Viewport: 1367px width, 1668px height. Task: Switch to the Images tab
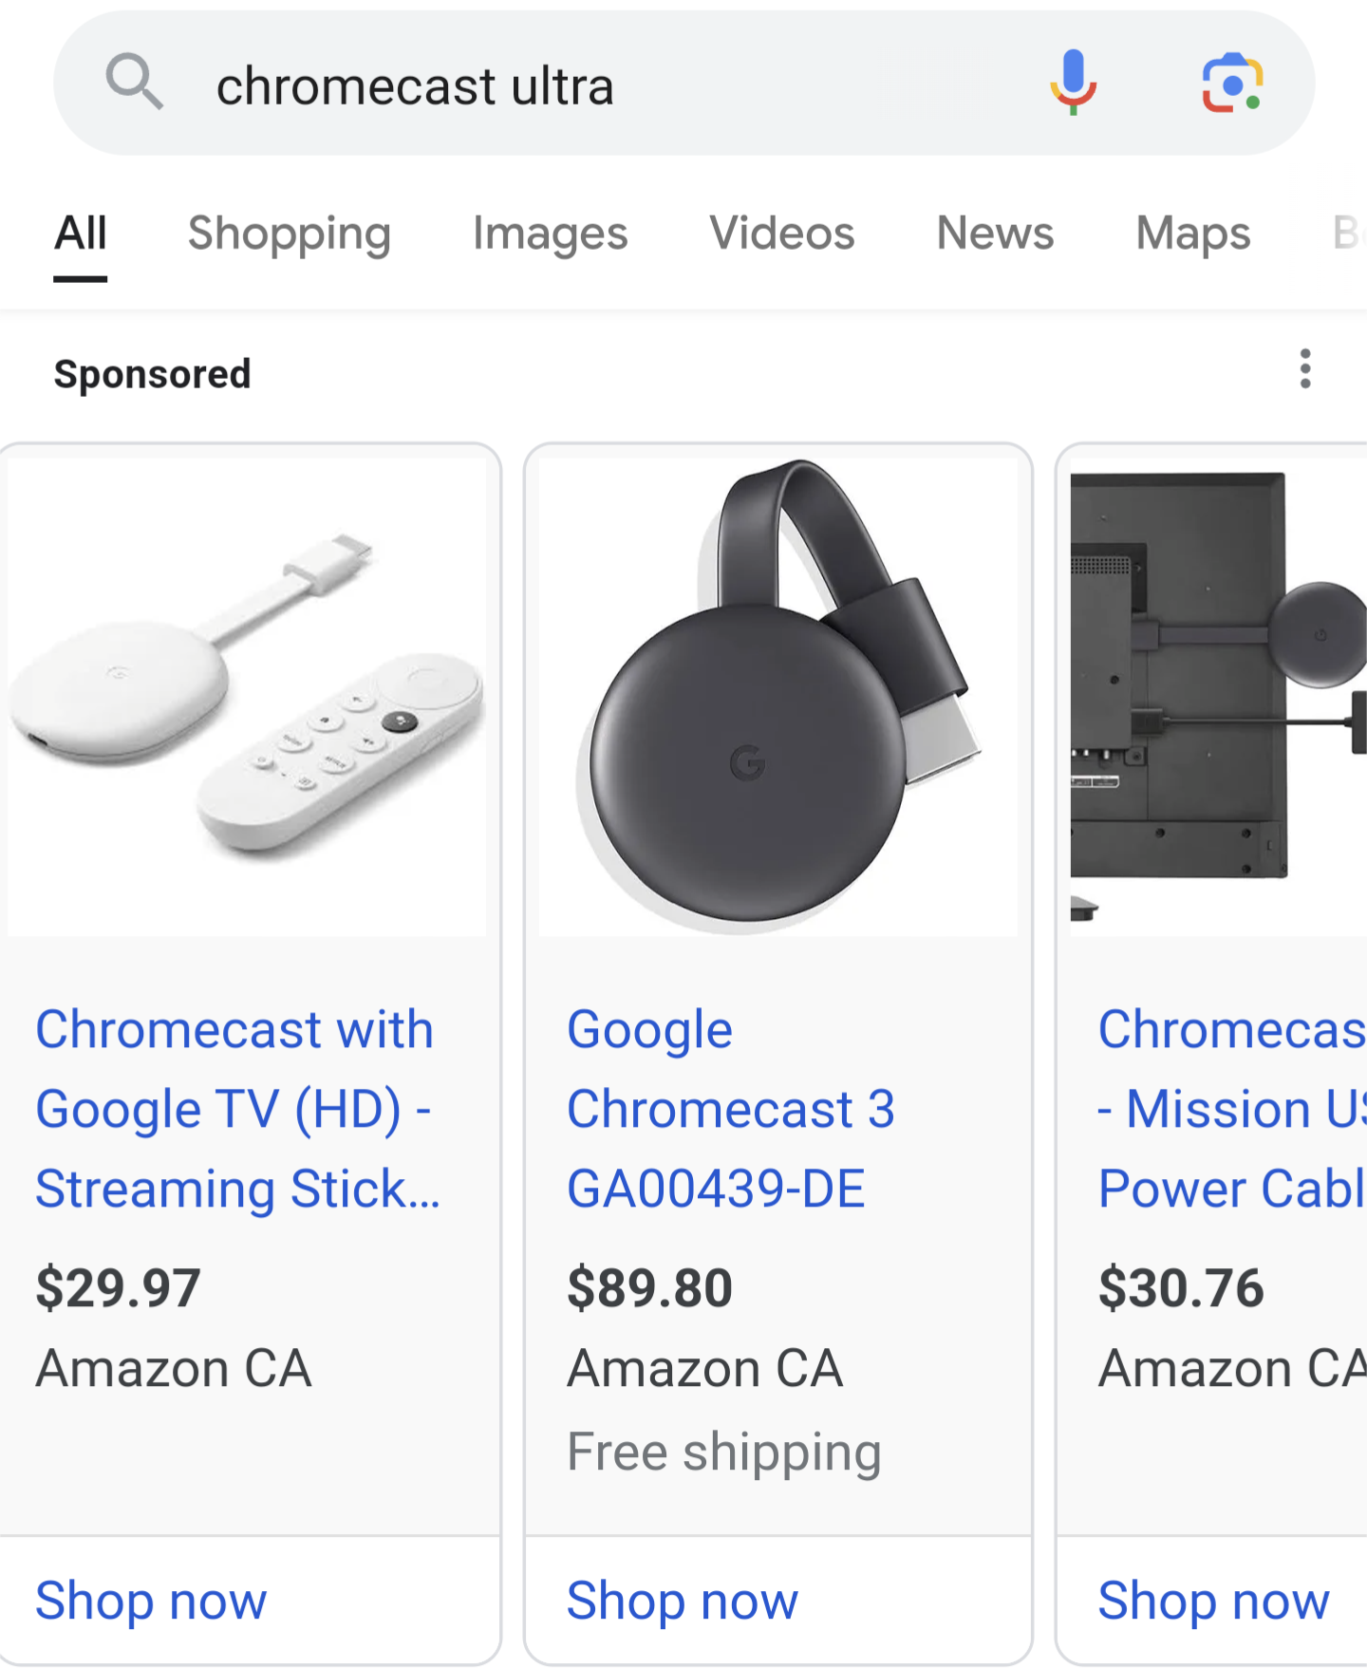(x=551, y=234)
